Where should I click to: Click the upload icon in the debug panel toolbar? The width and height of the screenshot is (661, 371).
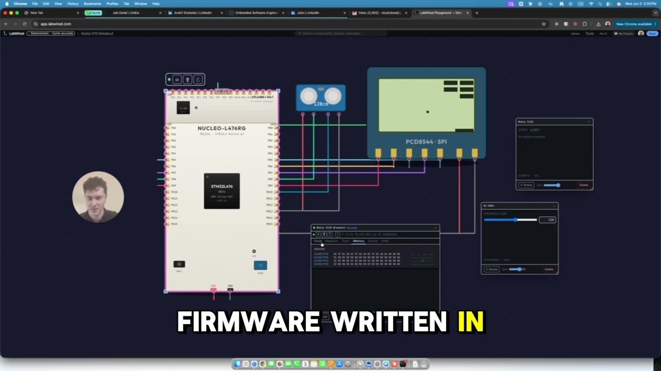pyautogui.click(x=324, y=234)
